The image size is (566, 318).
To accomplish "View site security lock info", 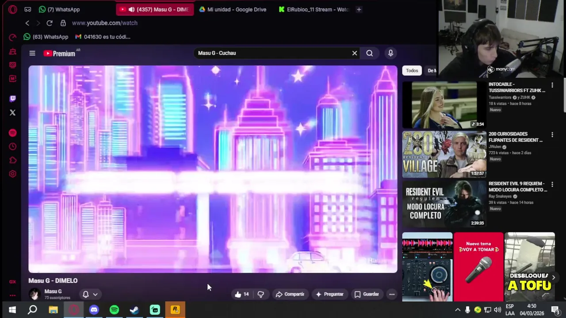I will (x=63, y=23).
